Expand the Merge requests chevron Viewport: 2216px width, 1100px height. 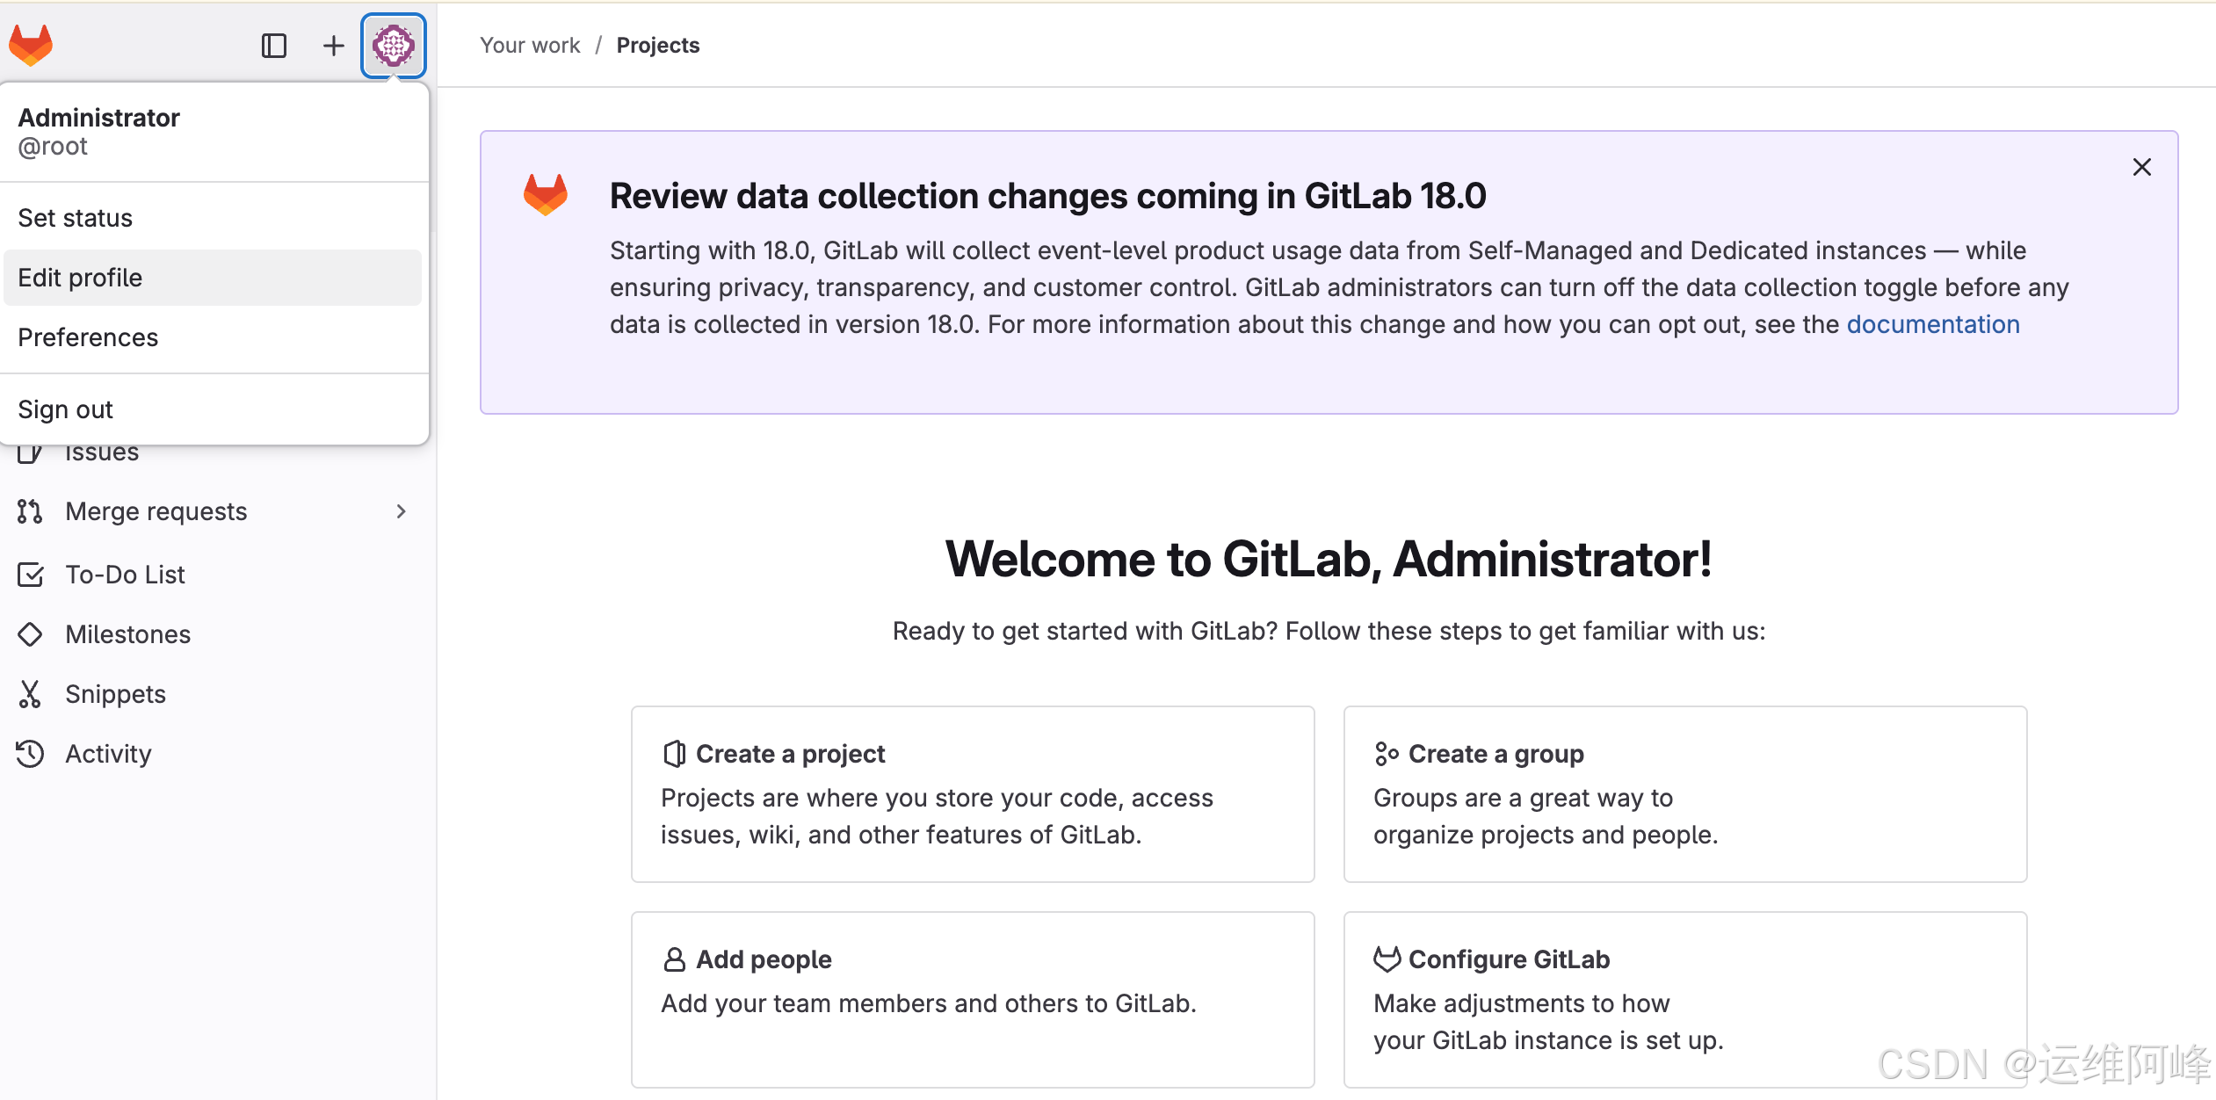point(402,511)
